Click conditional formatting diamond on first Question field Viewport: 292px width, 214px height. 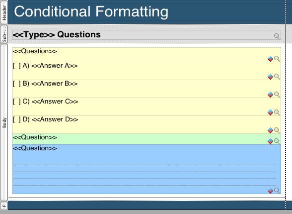pos(270,59)
